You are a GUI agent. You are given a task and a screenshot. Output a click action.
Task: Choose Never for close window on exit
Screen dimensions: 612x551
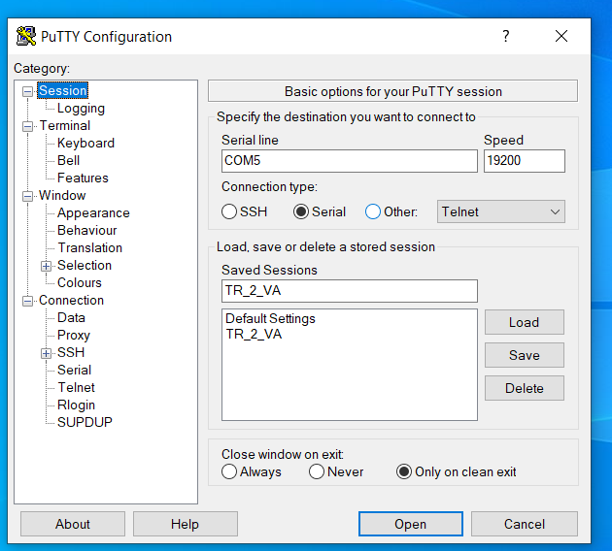[317, 471]
